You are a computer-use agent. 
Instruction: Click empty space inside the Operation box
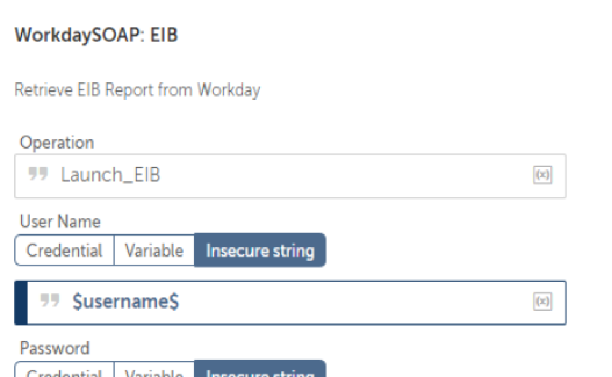(x=335, y=175)
